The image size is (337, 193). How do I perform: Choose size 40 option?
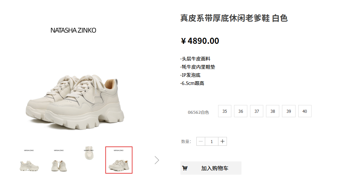(305, 111)
